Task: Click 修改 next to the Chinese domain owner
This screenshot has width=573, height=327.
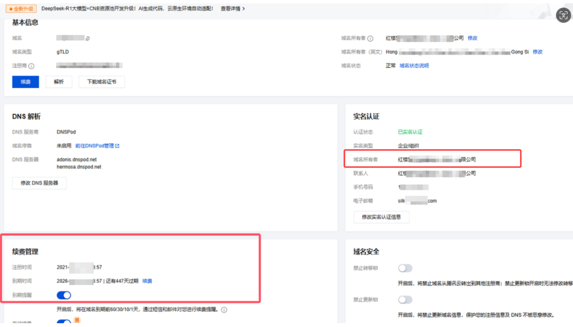Action: [x=472, y=38]
